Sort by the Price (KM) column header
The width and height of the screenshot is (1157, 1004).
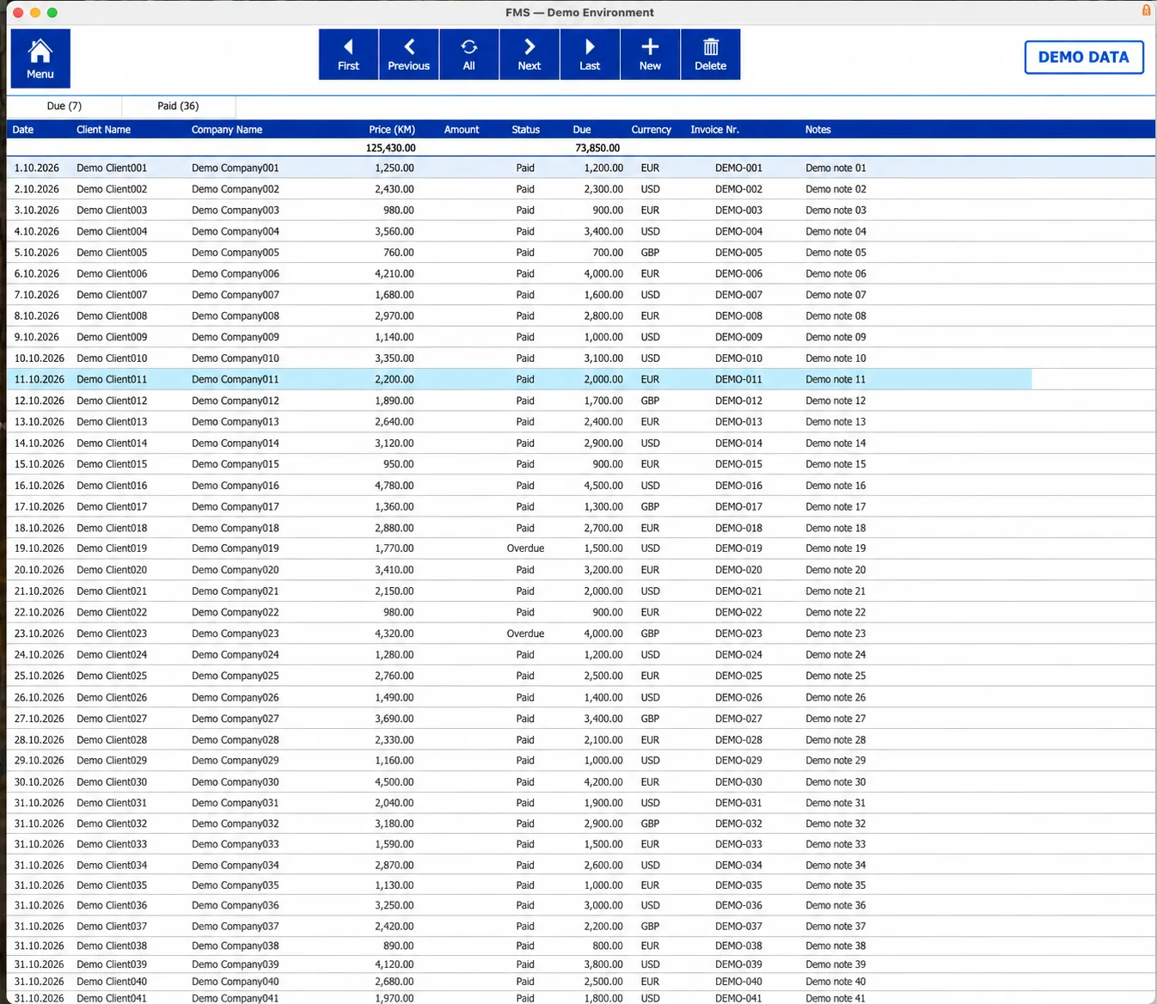[392, 130]
